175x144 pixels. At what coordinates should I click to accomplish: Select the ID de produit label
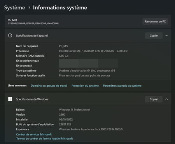tap(24, 66)
